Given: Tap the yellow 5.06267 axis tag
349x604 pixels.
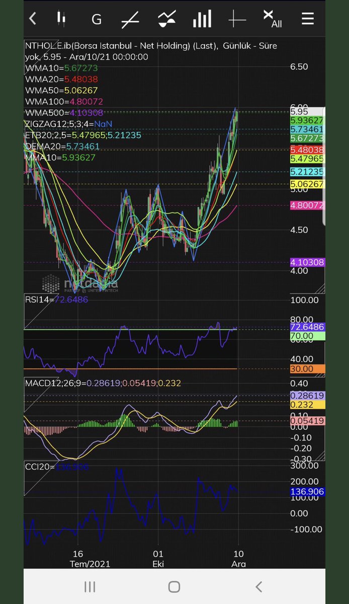Looking at the screenshot, I should 307,184.
